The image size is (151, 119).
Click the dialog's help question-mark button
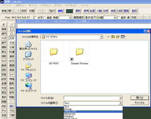click(145, 31)
